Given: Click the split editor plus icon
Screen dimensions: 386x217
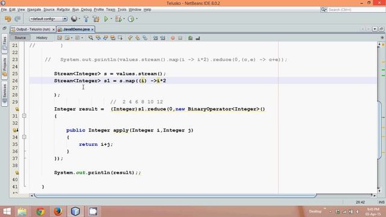Looking at the screenshot, I should click(x=382, y=37).
